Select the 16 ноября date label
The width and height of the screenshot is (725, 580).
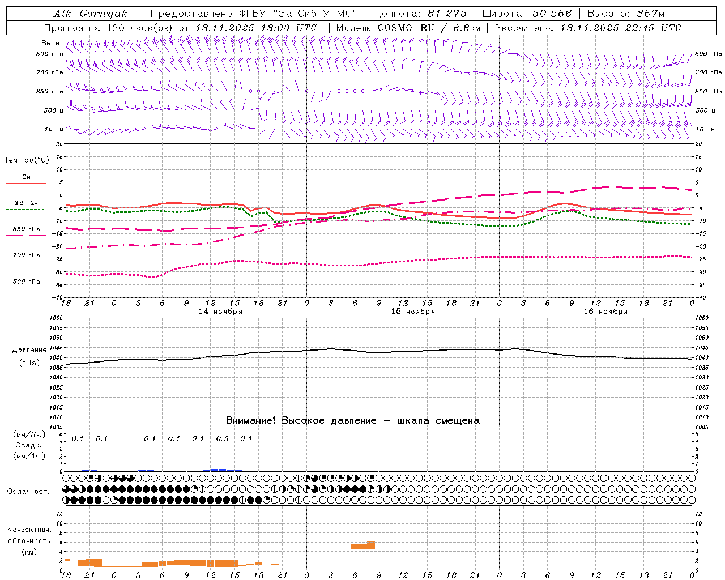(x=605, y=312)
